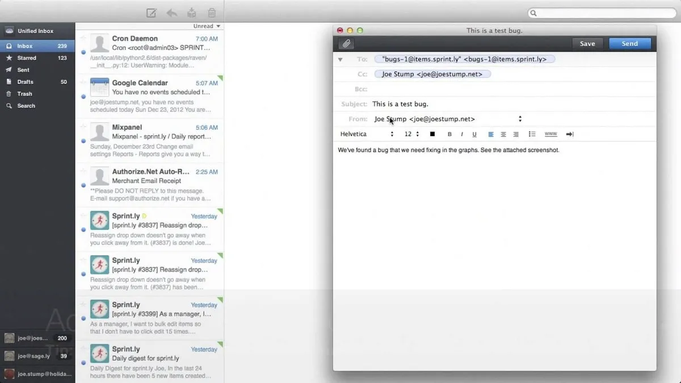Select the joe@joes… account in sidebar
The width and height of the screenshot is (681, 383).
(x=37, y=338)
